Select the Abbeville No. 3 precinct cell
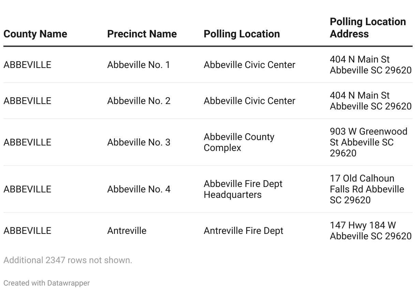The height and width of the screenshot is (291, 416). 139,142
